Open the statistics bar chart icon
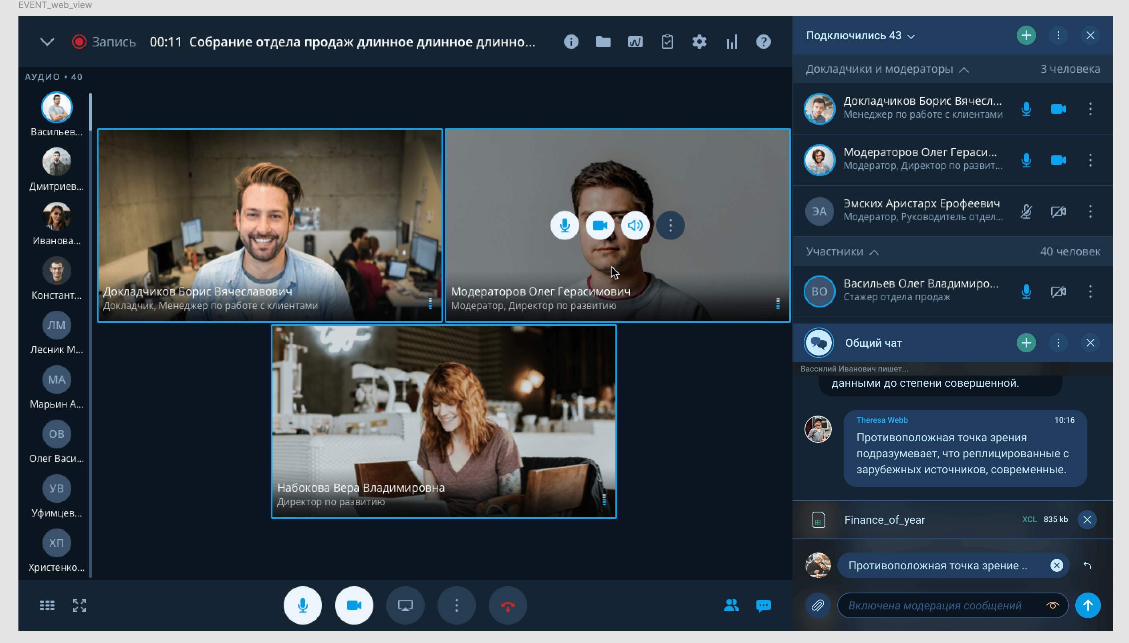 tap(731, 42)
